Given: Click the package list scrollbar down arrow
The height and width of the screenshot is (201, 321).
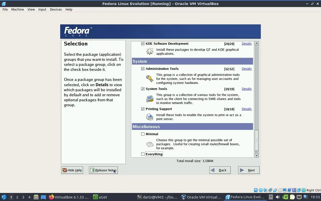Looking at the screenshot, I should (x=257, y=156).
